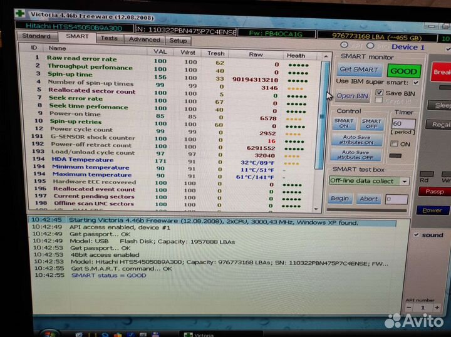
Task: Open the Off-line data collect dropdown
Action: (x=404, y=181)
